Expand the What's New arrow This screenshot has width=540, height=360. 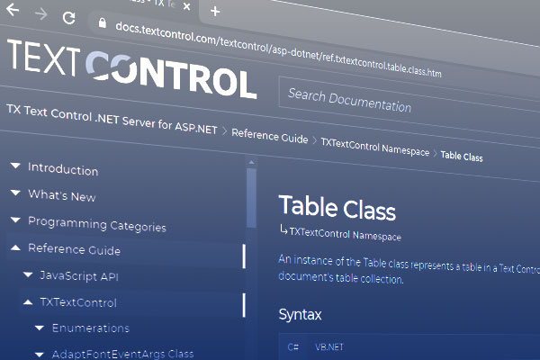pos(15,193)
